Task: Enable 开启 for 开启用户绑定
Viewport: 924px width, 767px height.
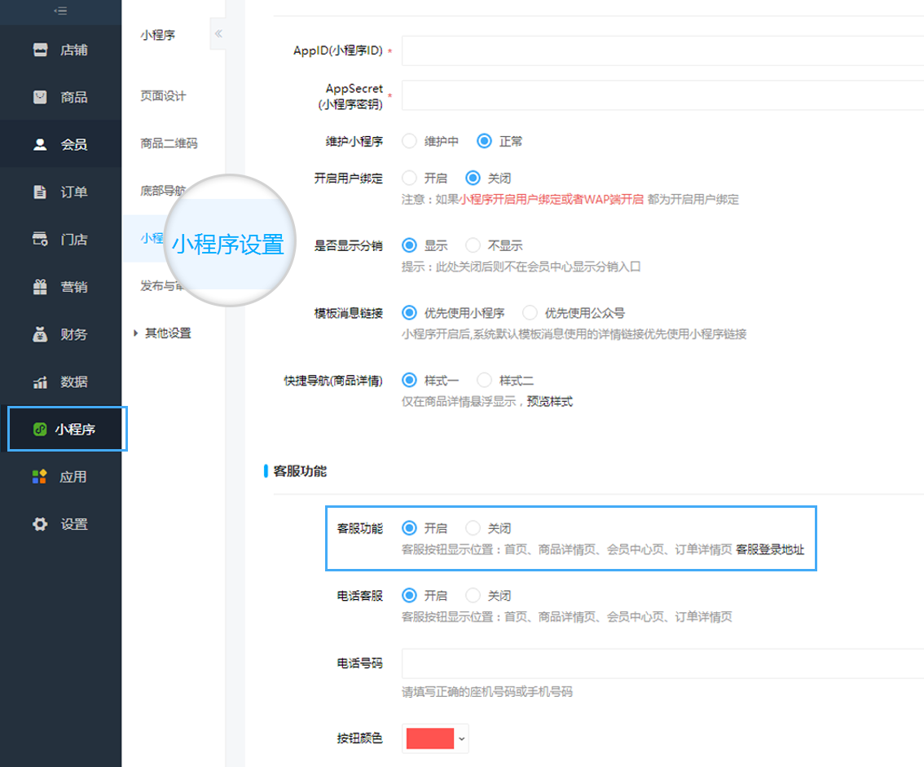Action: click(x=409, y=177)
